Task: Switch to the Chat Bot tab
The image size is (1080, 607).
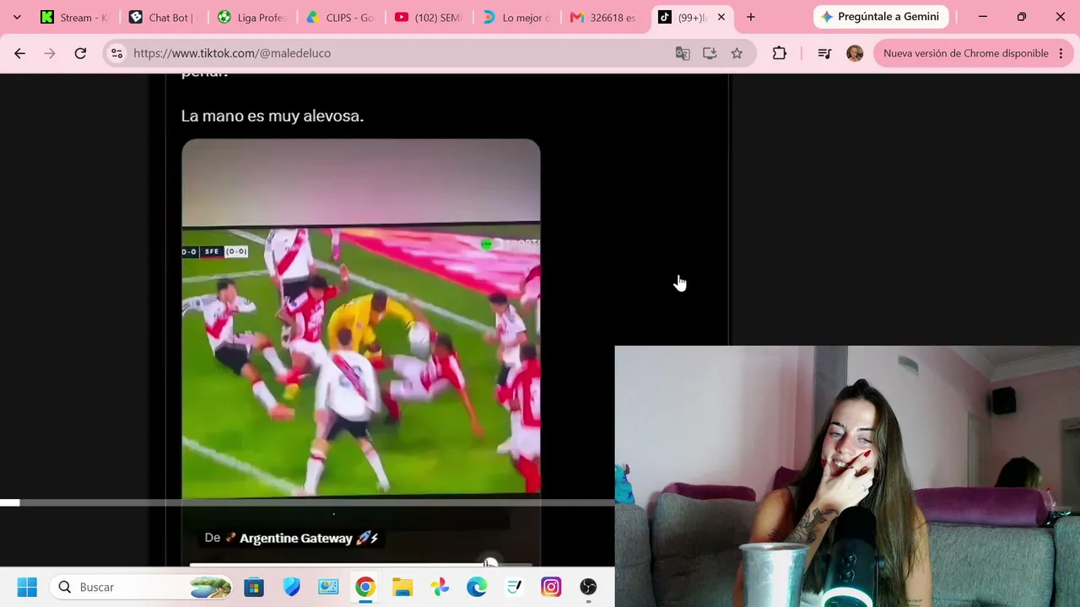Action: pos(162,17)
